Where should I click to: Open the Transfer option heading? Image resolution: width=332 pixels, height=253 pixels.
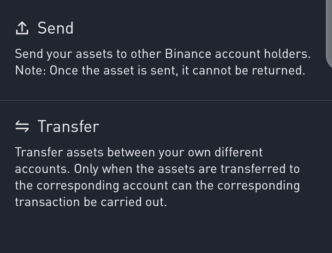(68, 126)
